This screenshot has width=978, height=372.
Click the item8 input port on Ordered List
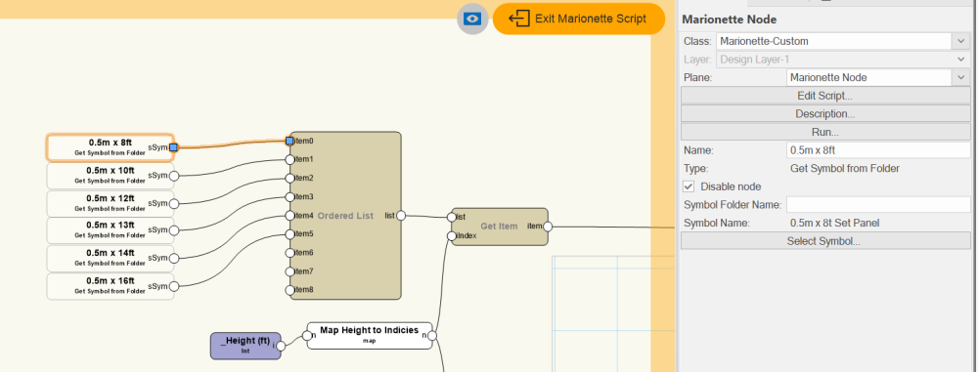[x=289, y=290]
